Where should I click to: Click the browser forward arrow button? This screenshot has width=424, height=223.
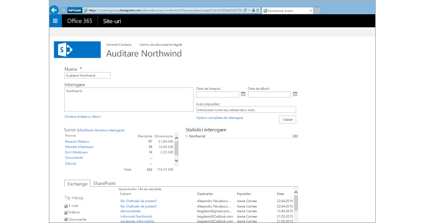(x=63, y=10)
